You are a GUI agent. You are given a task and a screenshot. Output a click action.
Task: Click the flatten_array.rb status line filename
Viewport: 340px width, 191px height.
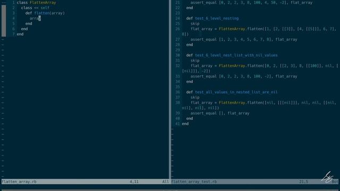tap(19, 181)
